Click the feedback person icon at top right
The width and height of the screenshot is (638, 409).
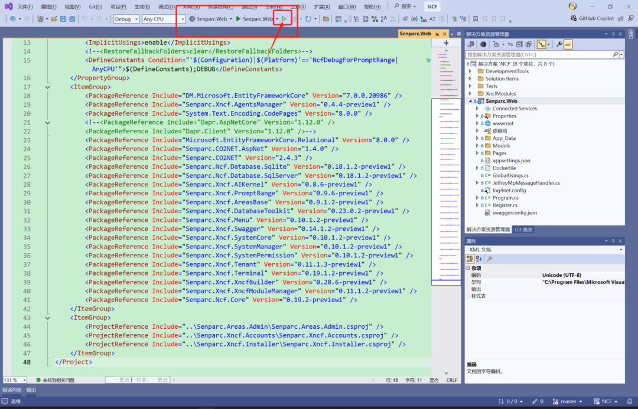click(631, 19)
